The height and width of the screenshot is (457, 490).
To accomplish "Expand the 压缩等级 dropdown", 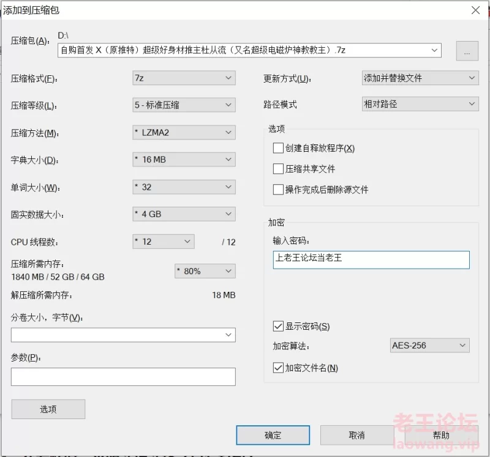I will tap(184, 105).
